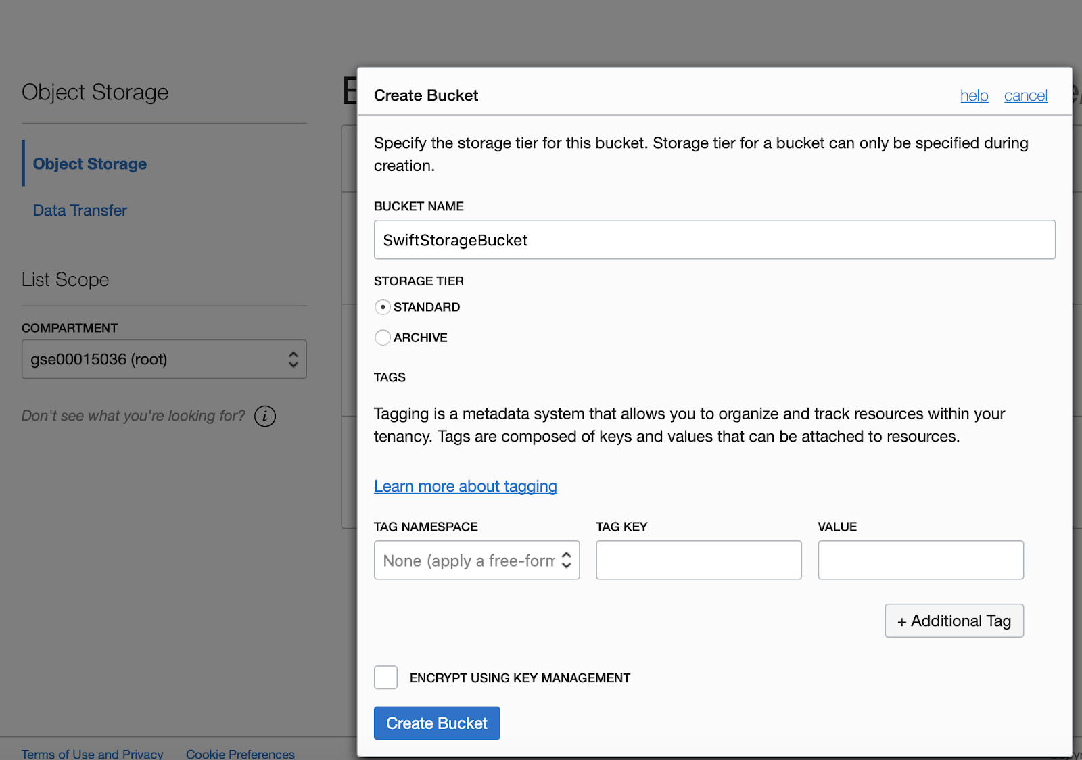The image size is (1082, 760).
Task: Focus the tag Value input field
Action: click(x=920, y=561)
